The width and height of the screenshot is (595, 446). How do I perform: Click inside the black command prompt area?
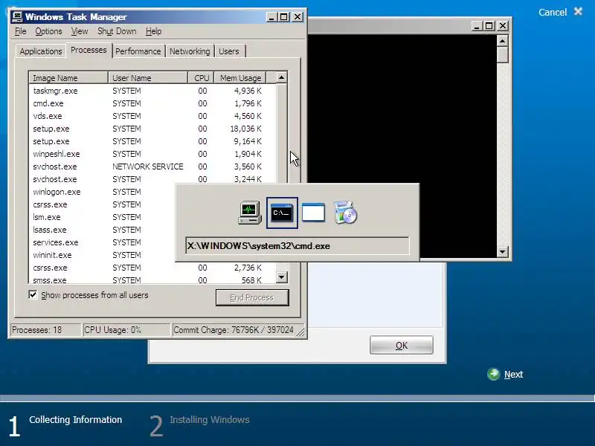point(402,110)
